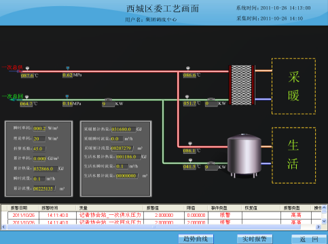Viewport: 328px width, 244px height.
Task: Open the 实时报警 real-time alarm view
Action: [x=255, y=239]
